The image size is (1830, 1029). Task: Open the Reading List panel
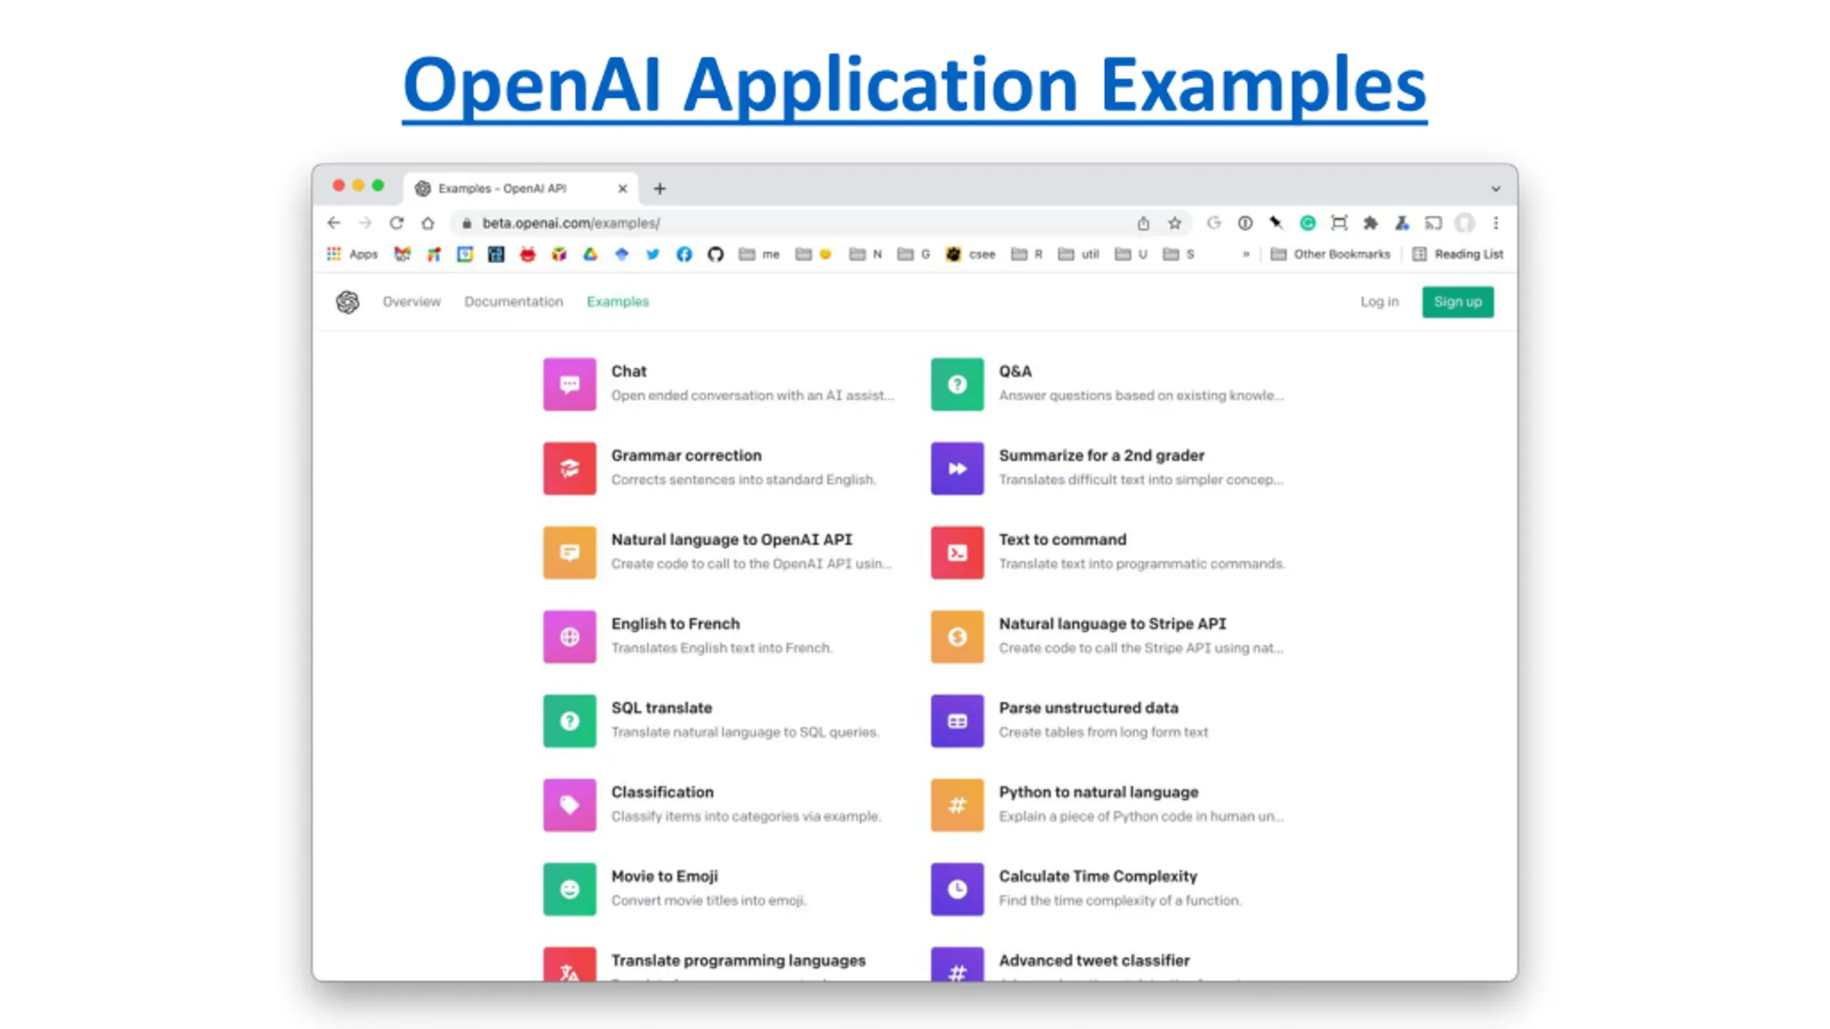tap(1458, 254)
